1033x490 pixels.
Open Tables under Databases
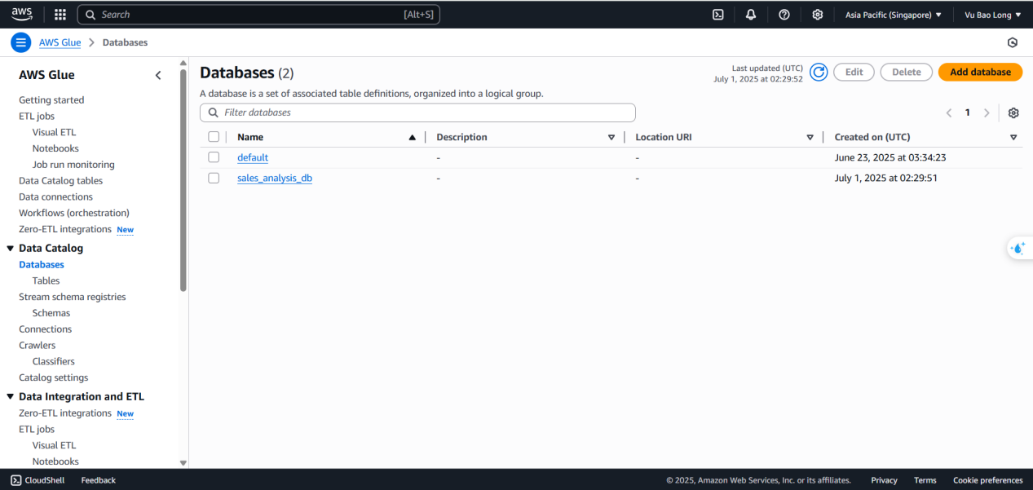tap(46, 280)
